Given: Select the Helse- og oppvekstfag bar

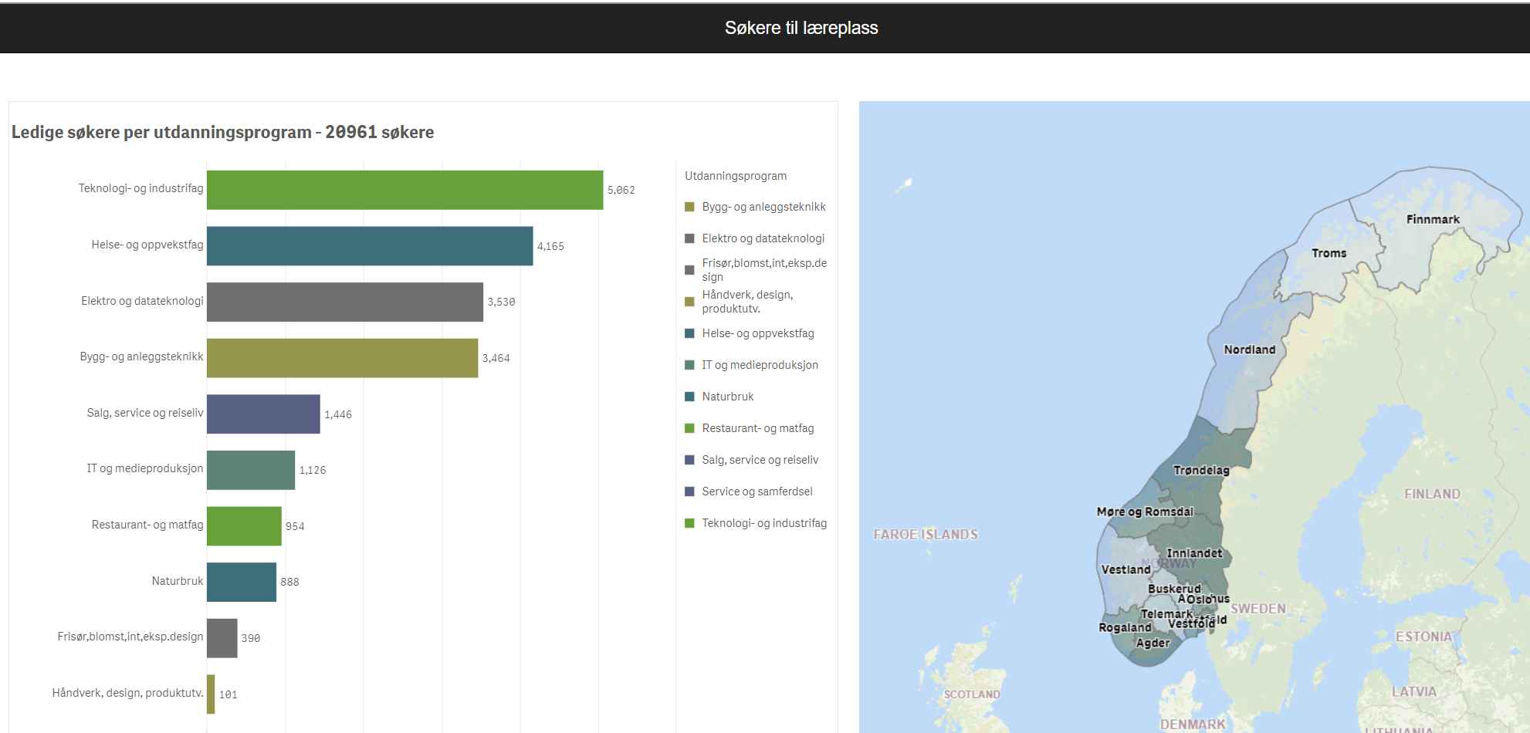Looking at the screenshot, I should click(370, 246).
